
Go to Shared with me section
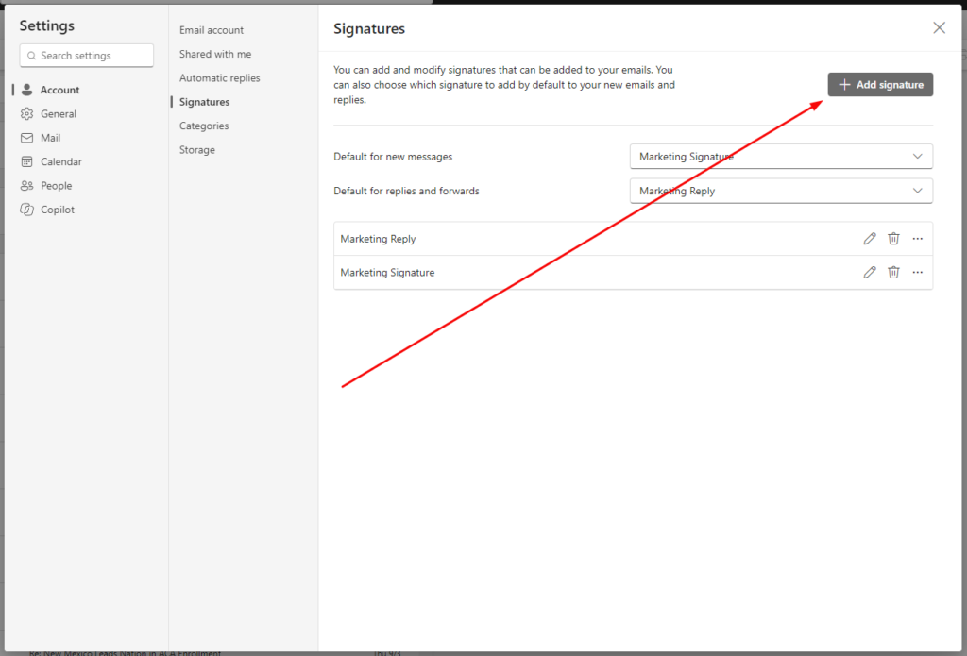click(215, 54)
